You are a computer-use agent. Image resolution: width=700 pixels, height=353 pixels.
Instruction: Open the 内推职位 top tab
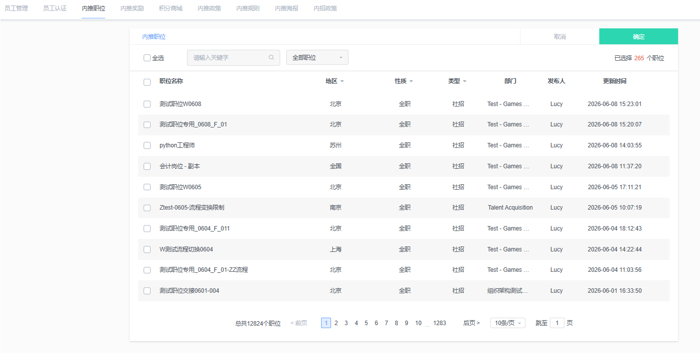point(94,8)
